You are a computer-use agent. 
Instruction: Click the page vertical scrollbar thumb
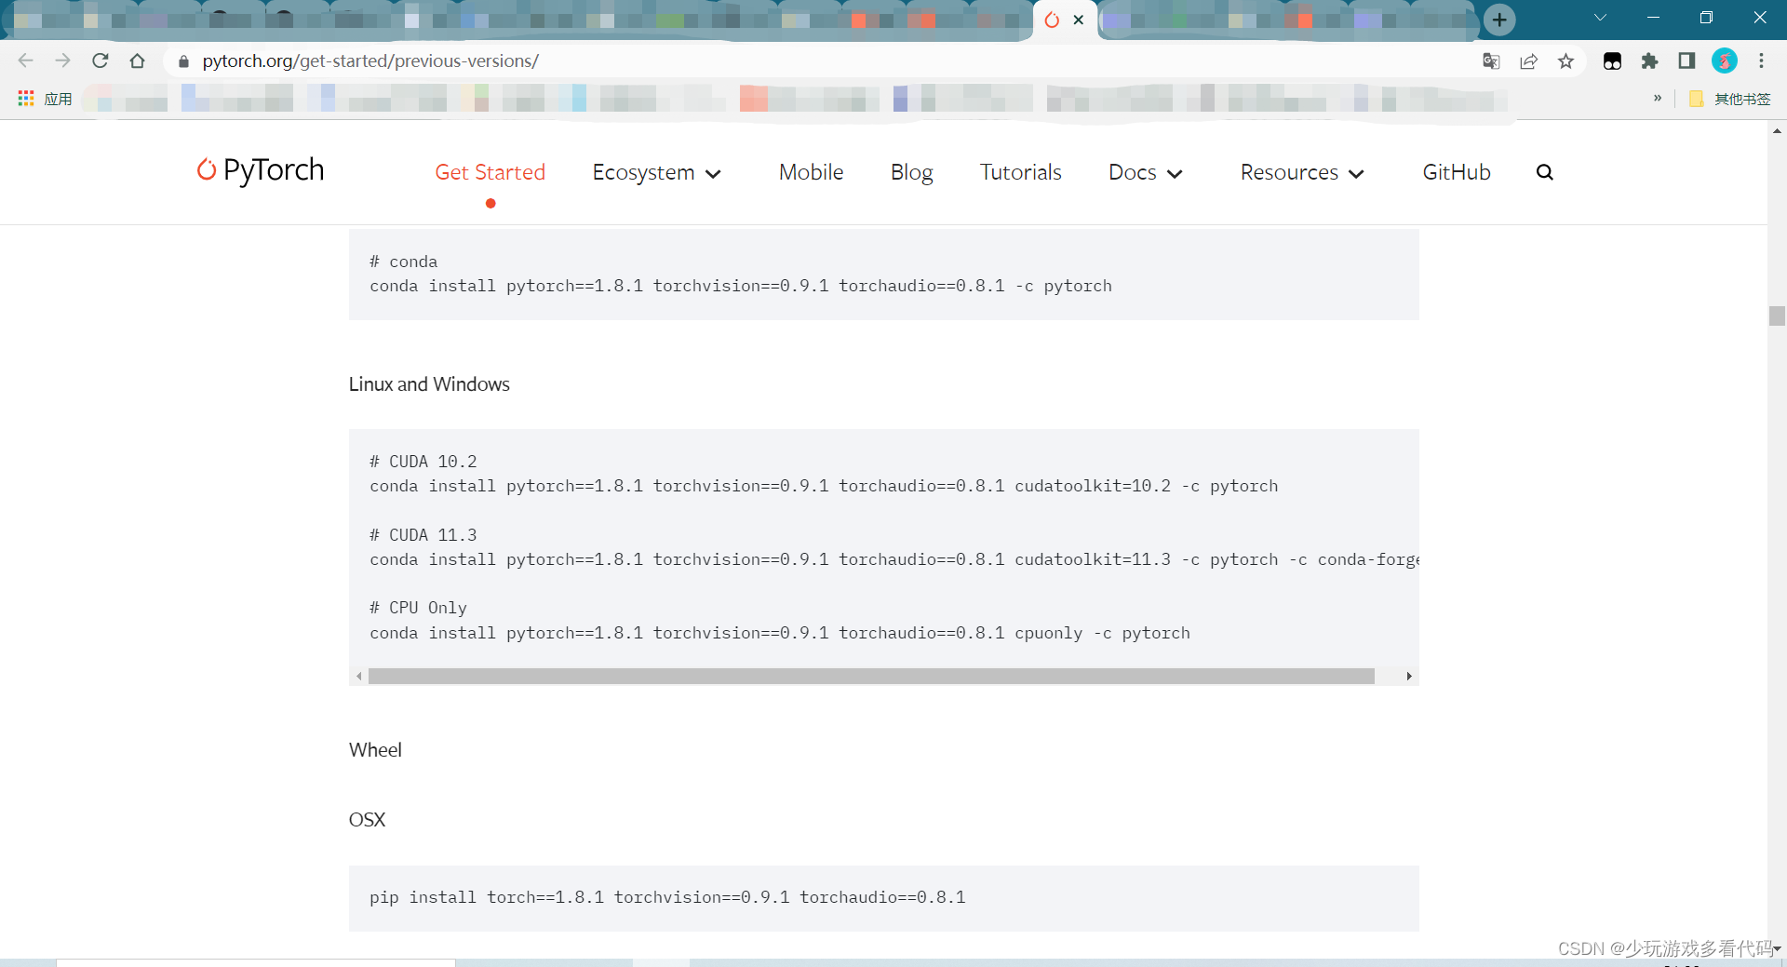pyautogui.click(x=1777, y=316)
